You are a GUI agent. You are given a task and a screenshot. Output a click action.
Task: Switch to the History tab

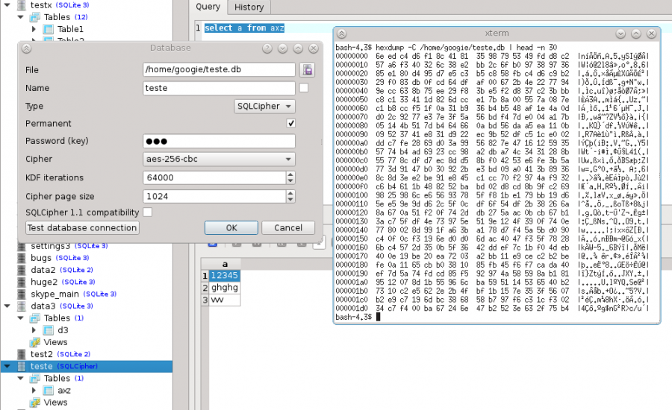[249, 7]
